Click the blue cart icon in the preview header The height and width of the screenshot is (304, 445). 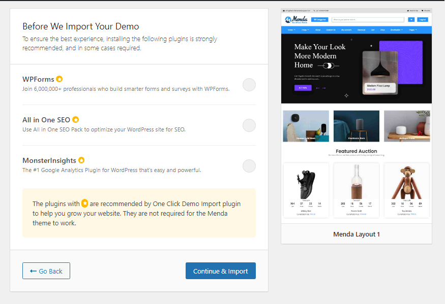(x=411, y=20)
